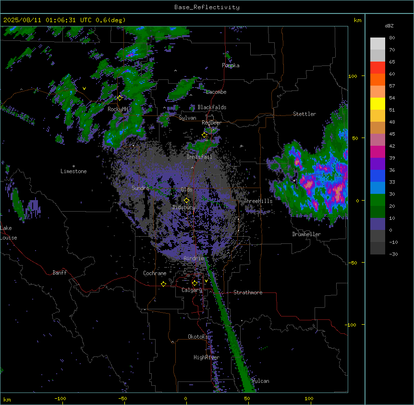
Task: Click the dBZ legend heading
Action: [389, 26]
